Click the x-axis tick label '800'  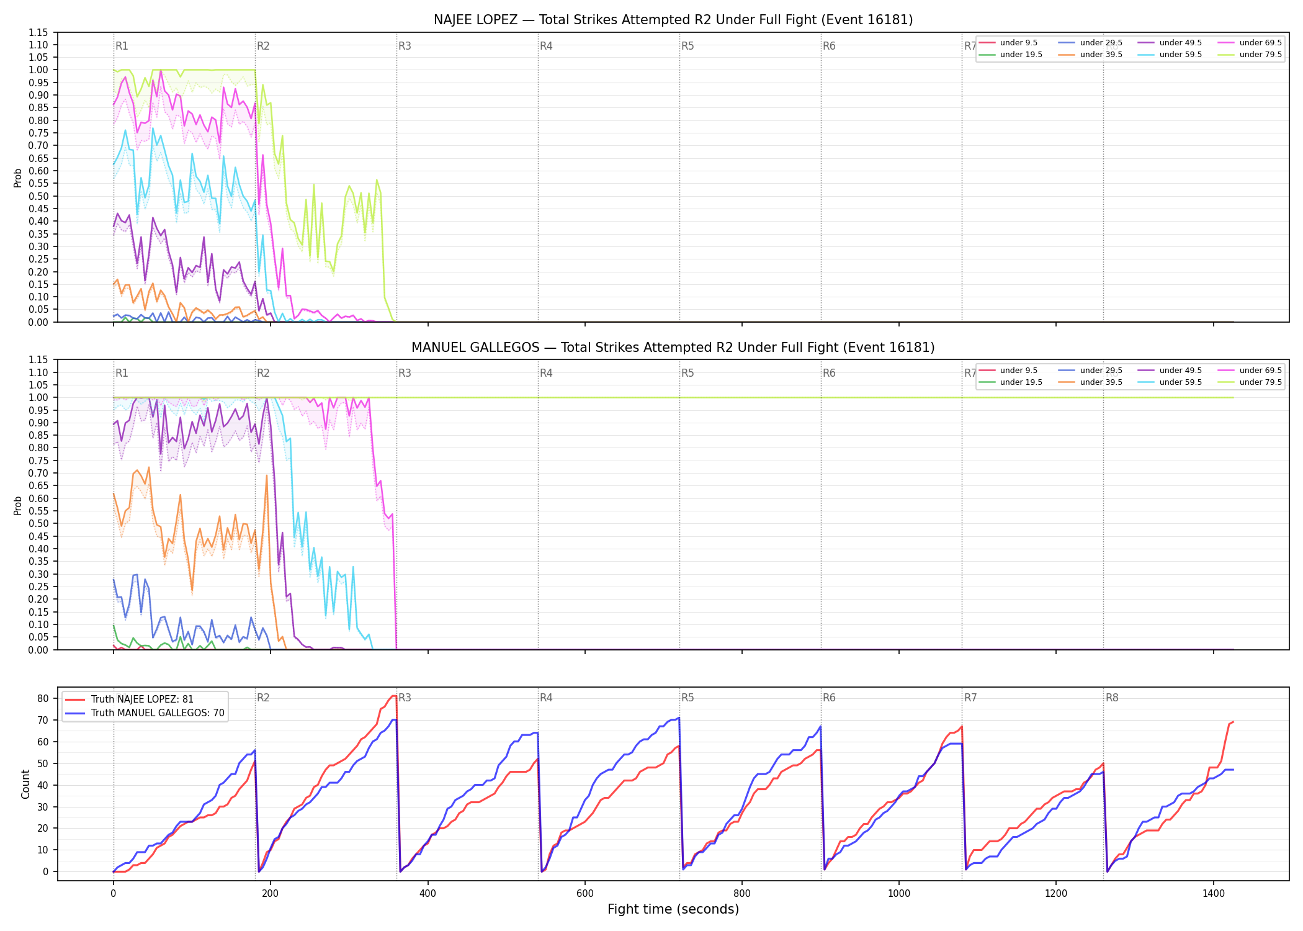742,894
